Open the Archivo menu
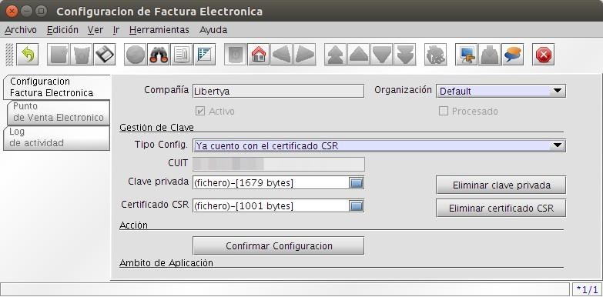This screenshot has height=297, width=603. click(21, 30)
